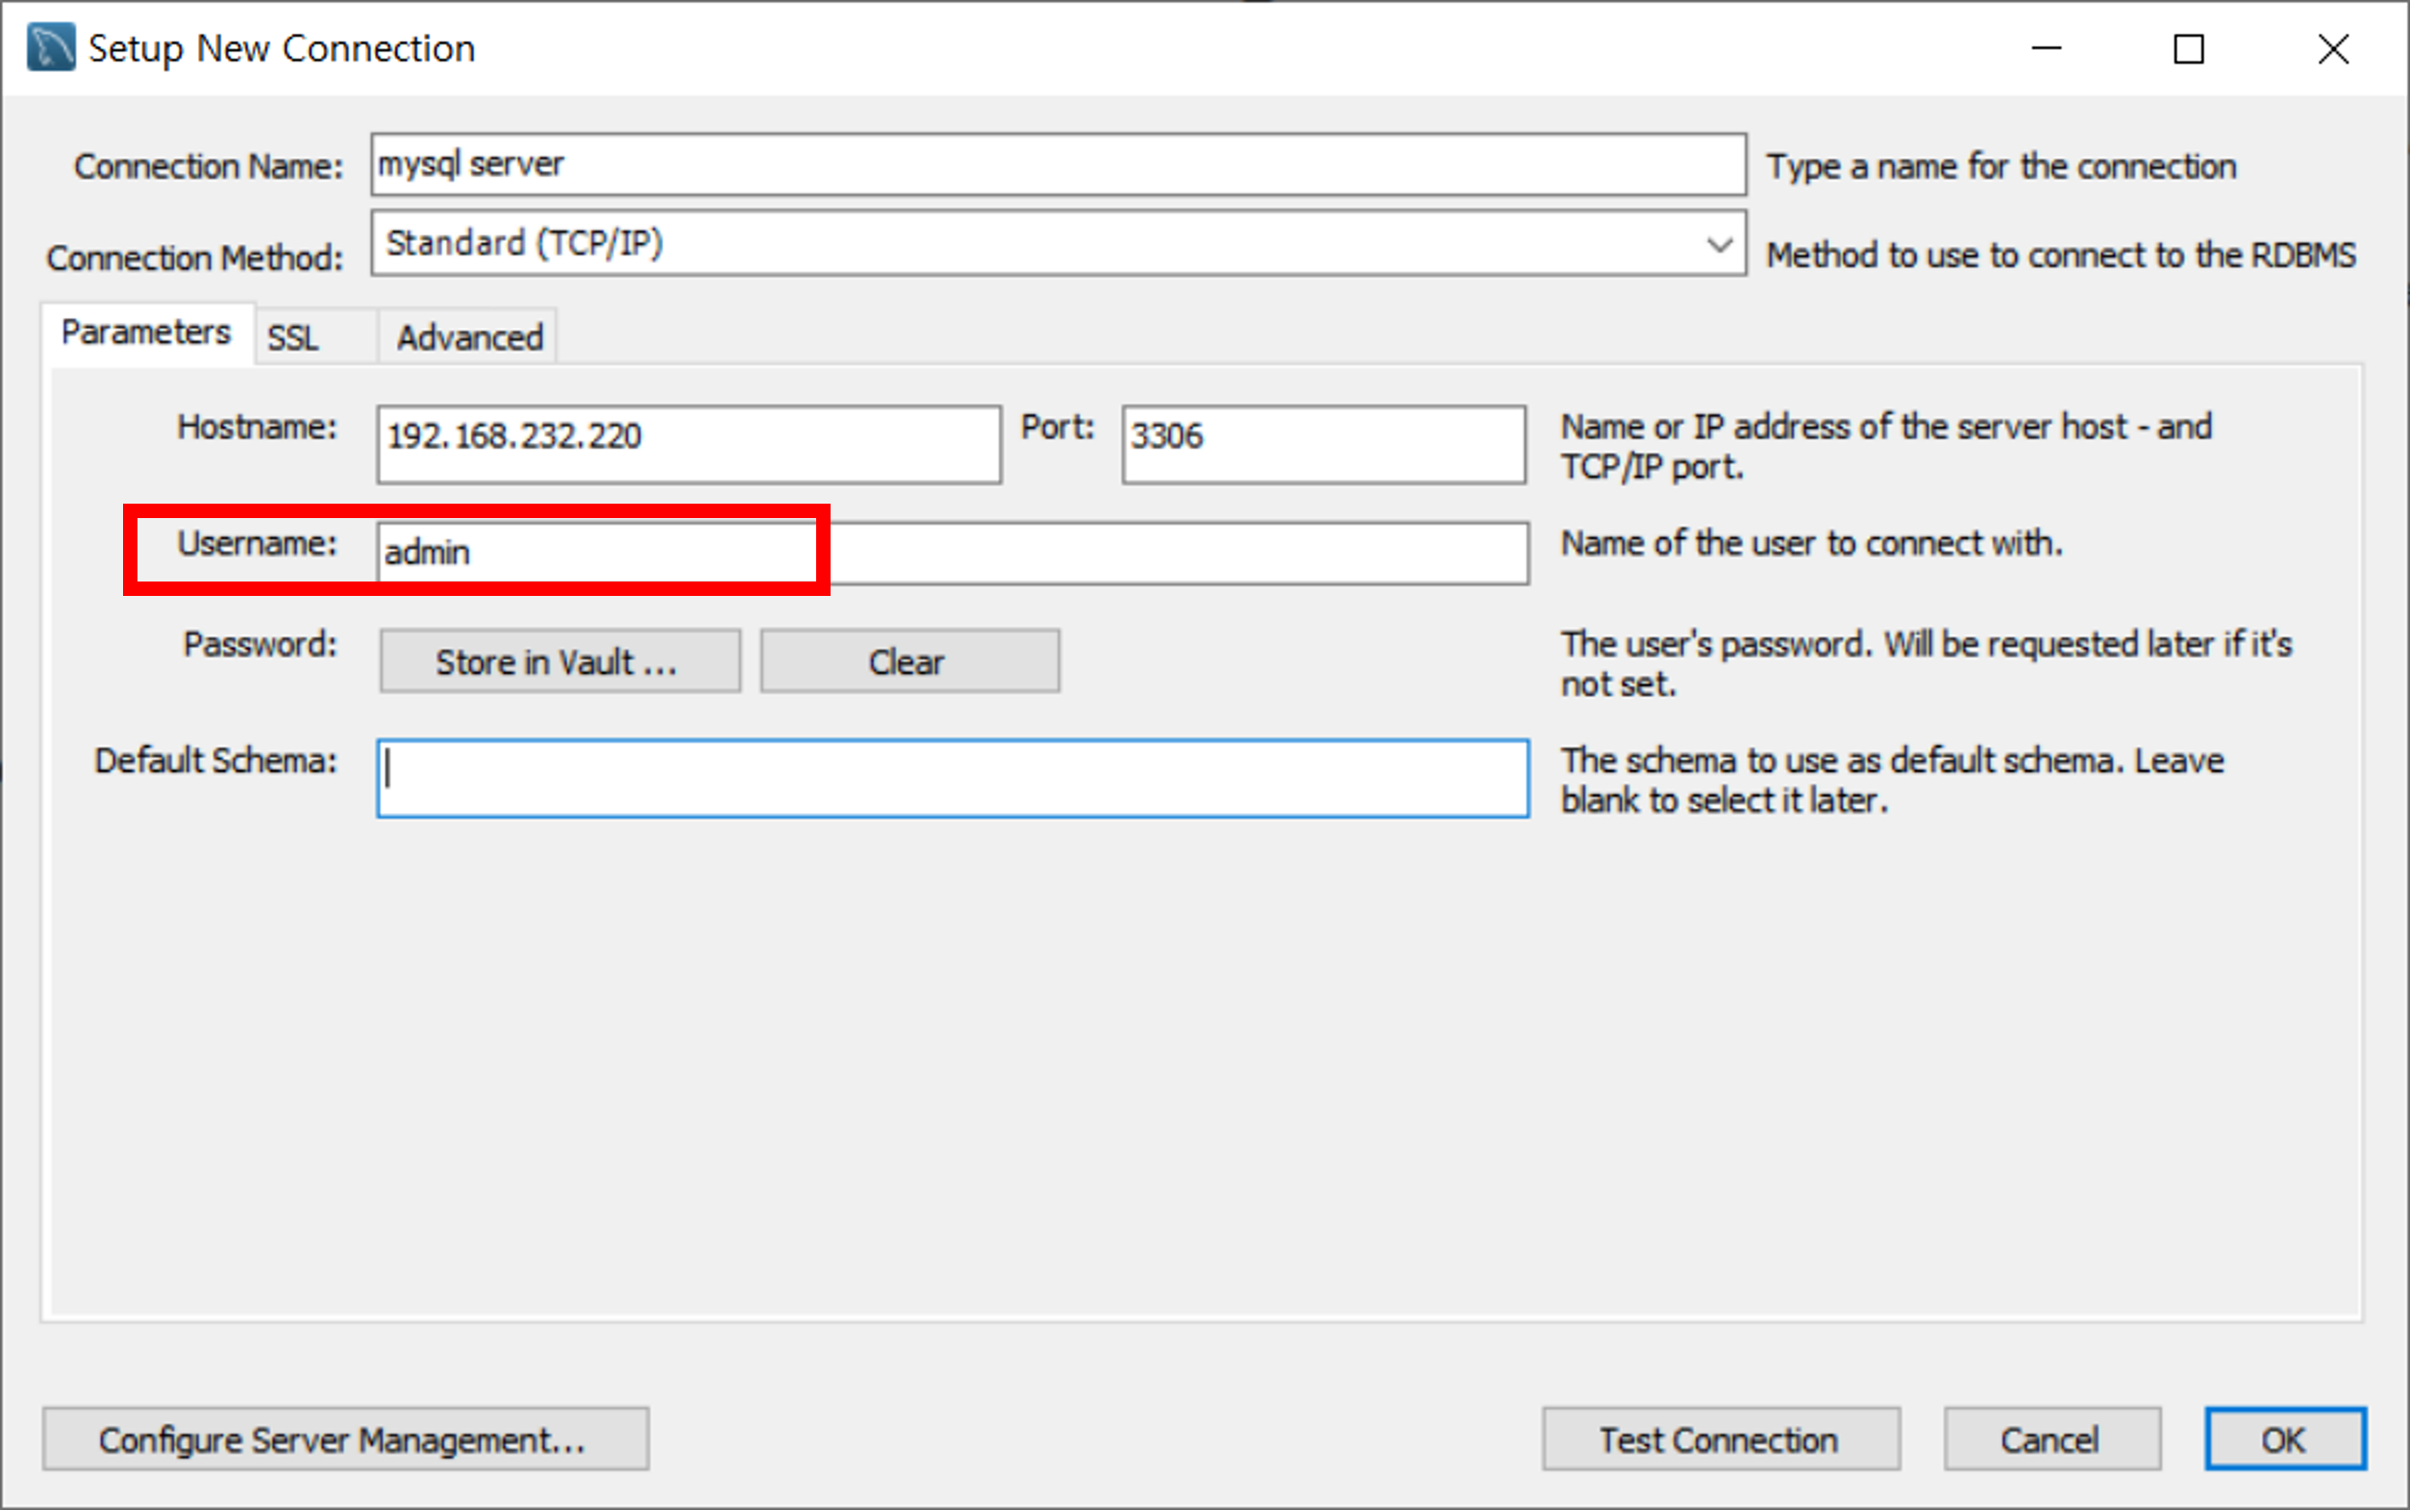Click Test Connection button
Image resolution: width=2410 pixels, height=1510 pixels.
click(x=1720, y=1439)
